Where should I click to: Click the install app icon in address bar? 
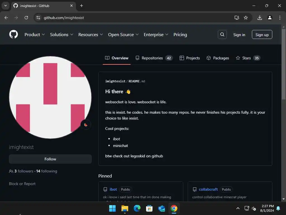pos(237,18)
